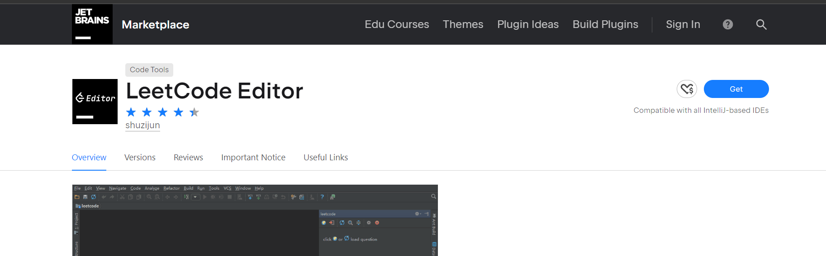The width and height of the screenshot is (826, 256).
Task: Open the Important Notice tab
Action: click(253, 157)
